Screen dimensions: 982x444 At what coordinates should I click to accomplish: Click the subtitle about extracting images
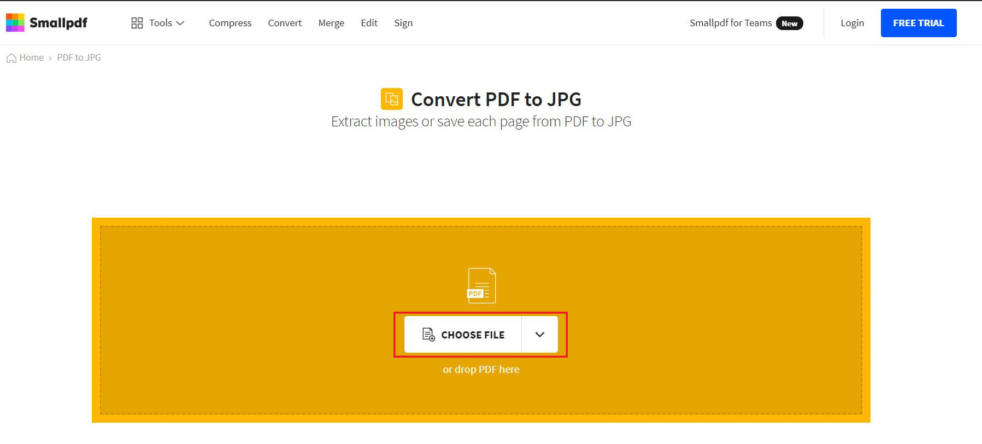tap(481, 121)
